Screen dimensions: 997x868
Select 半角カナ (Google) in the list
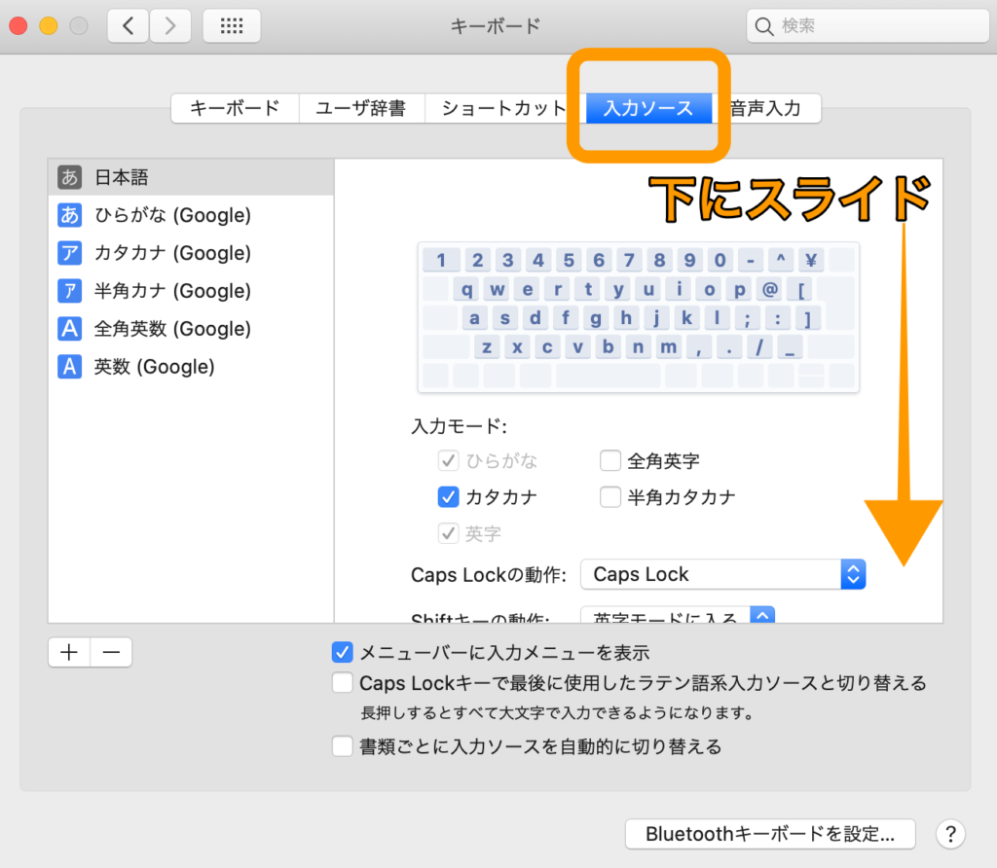point(191,291)
